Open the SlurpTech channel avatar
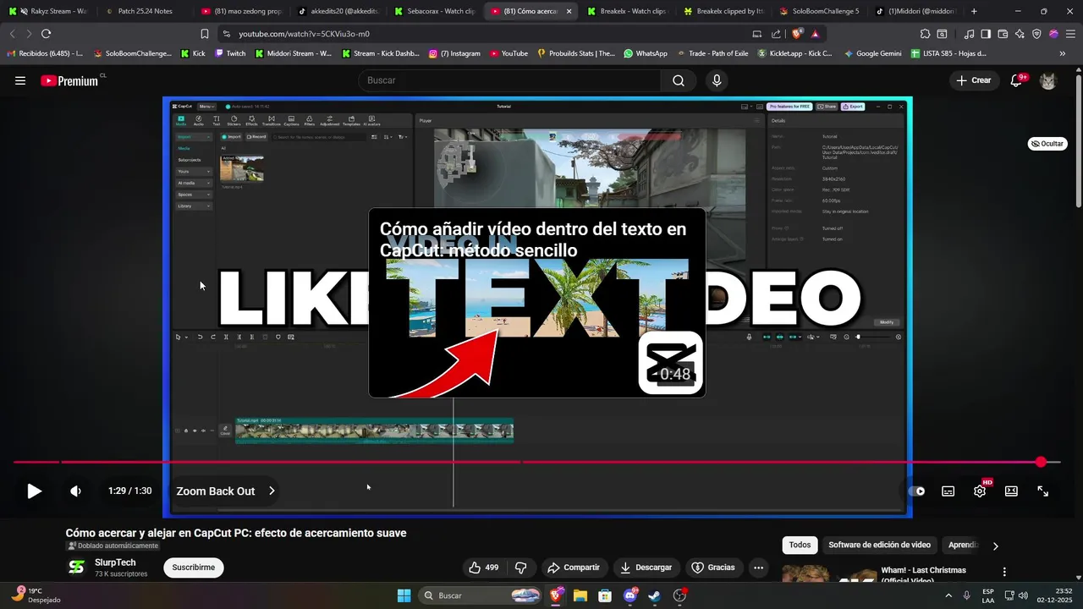Viewport: 1083px width, 609px height. coord(77,568)
